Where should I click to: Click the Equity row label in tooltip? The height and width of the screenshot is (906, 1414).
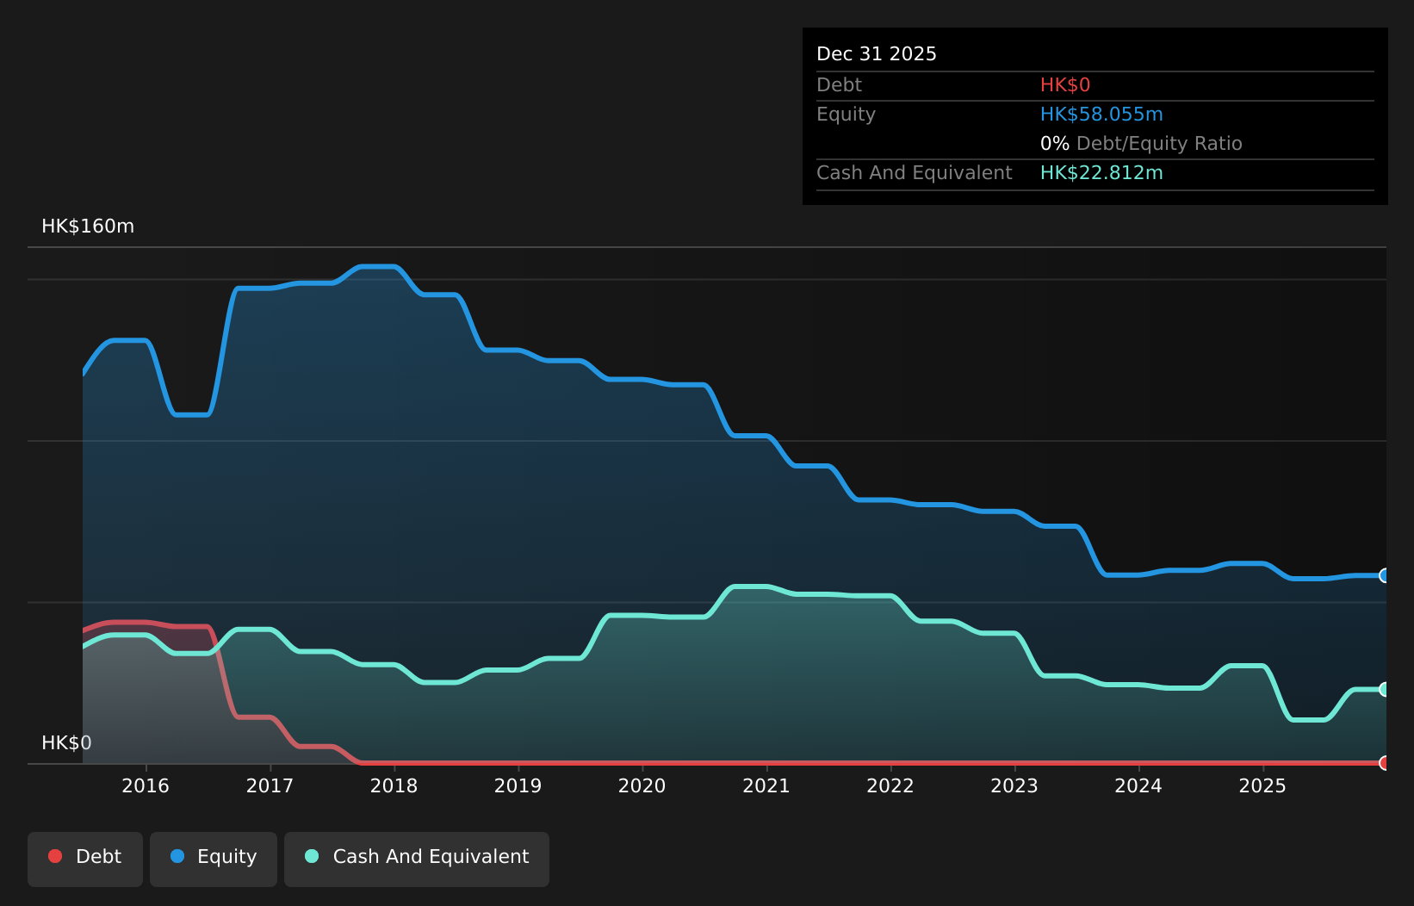846,115
